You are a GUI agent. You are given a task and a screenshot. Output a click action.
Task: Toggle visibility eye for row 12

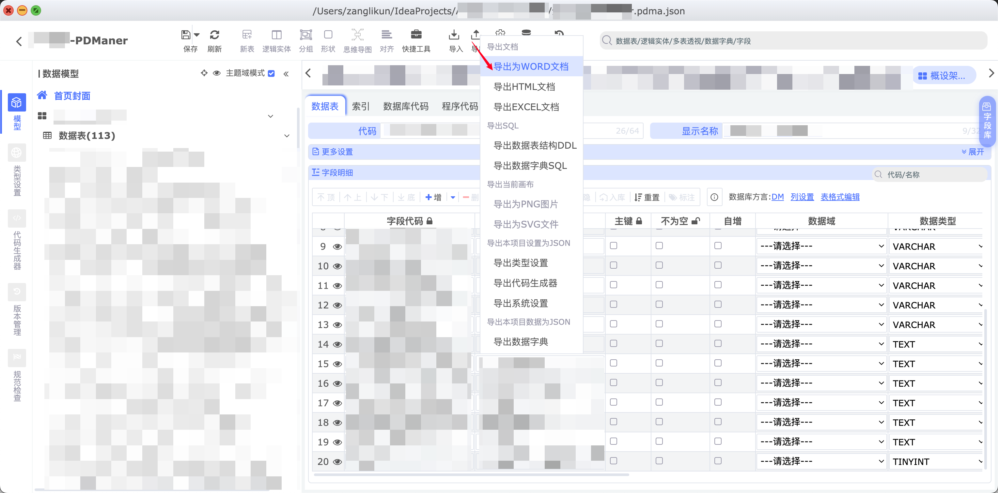337,305
